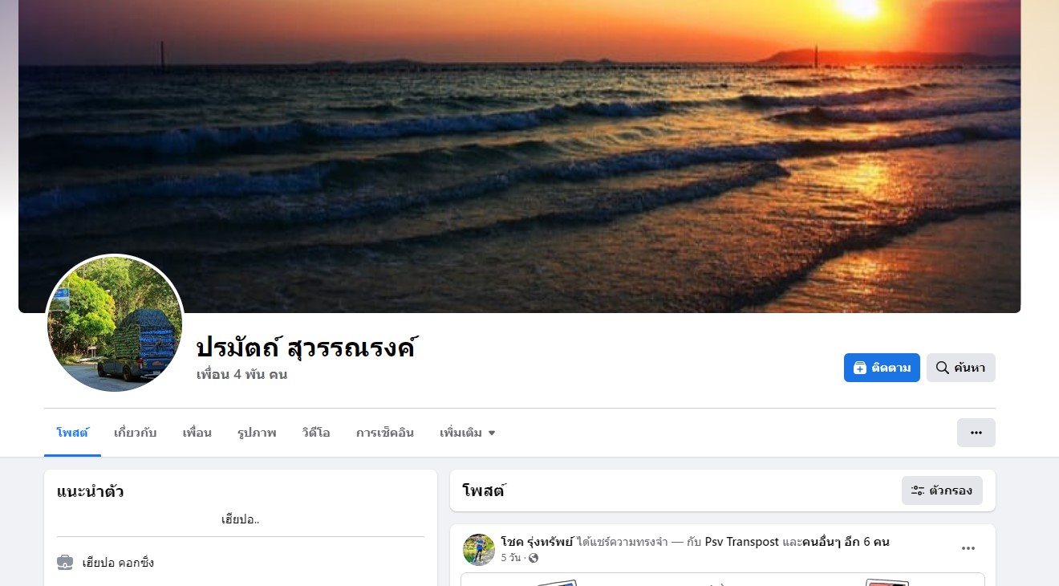Click the เพื่อน 4 พัน คน friends count
Image resolution: width=1059 pixels, height=586 pixels.
241,374
